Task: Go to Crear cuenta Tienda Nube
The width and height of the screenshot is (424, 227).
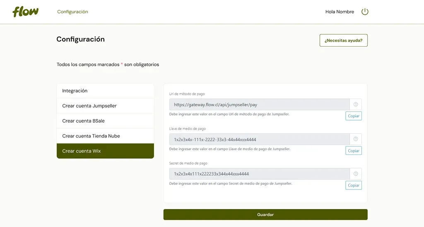Action: coord(105,136)
